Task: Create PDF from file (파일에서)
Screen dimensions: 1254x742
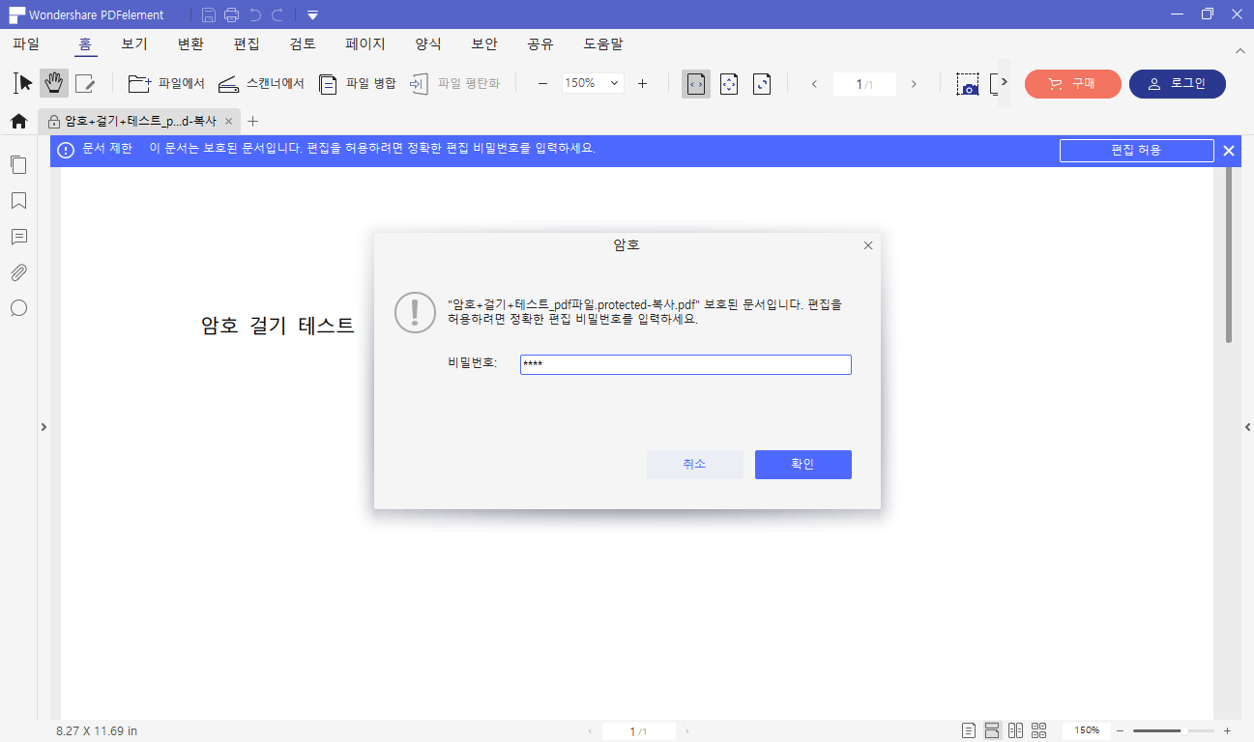Action: pyautogui.click(x=166, y=84)
